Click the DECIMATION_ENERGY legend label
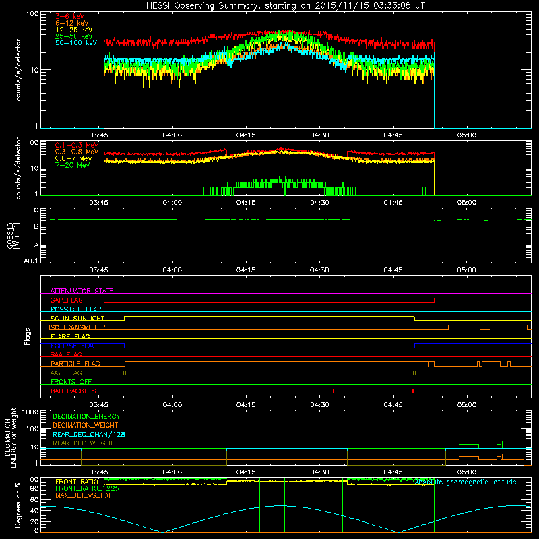 86,416
